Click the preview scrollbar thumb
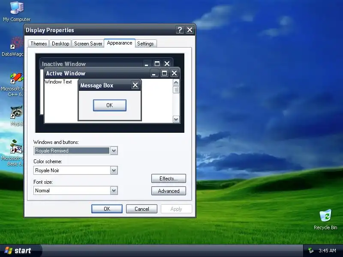This screenshot has height=257, width=343. (x=176, y=90)
